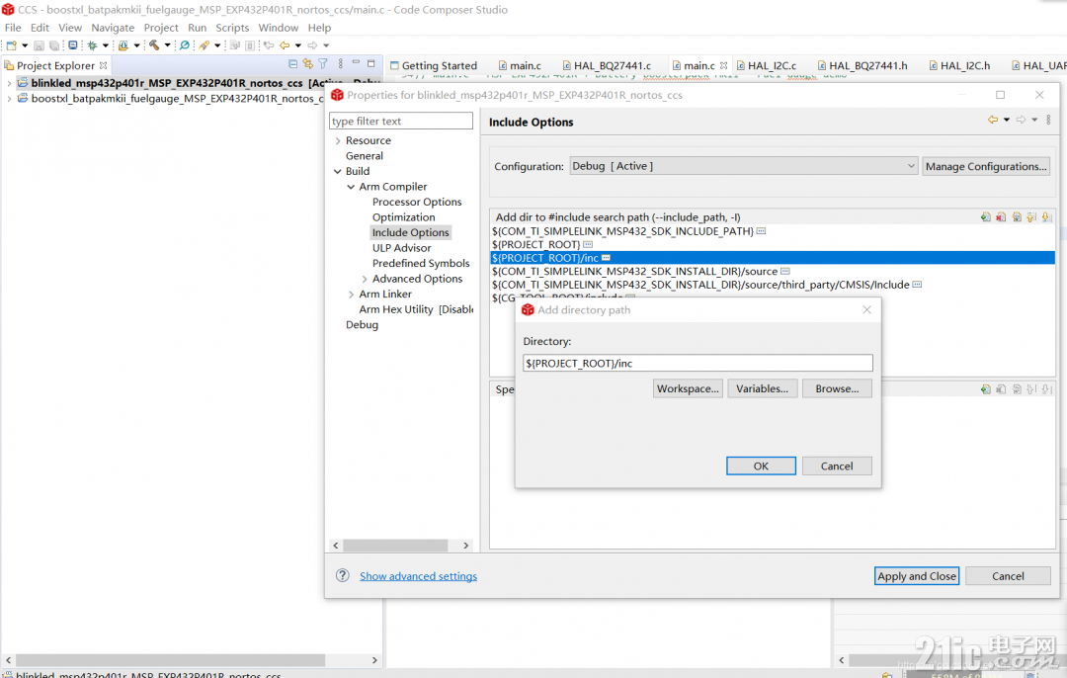Click the Delete include path icon

[x=1001, y=217]
